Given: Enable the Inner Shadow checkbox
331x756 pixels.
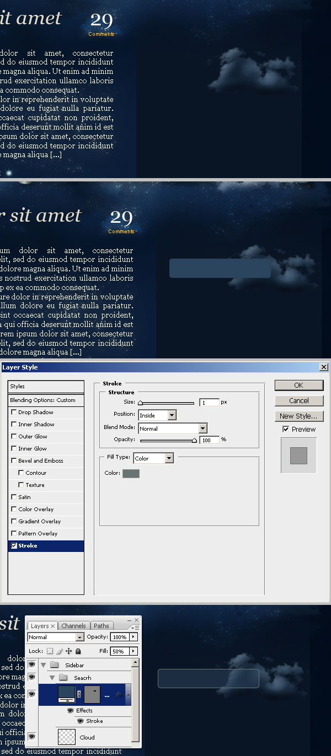Looking at the screenshot, I should coord(14,424).
